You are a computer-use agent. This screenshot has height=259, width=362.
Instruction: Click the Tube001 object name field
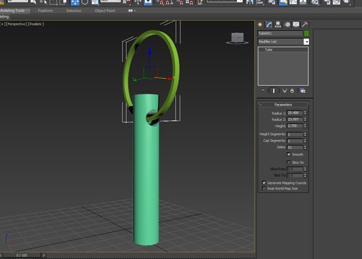pos(280,33)
